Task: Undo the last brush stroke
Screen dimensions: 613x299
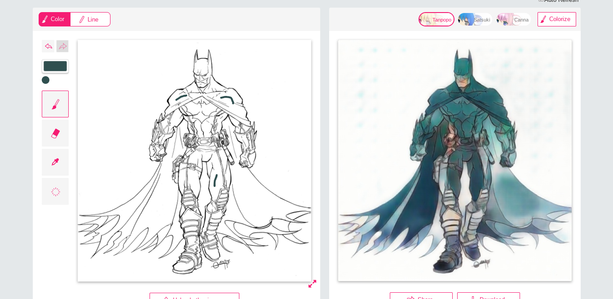Action: (x=48, y=46)
